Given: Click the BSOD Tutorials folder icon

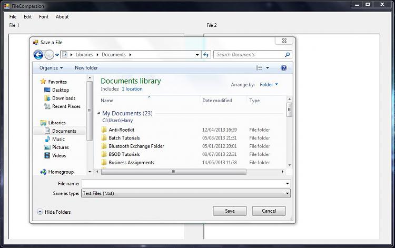Looking at the screenshot, I should tap(104, 154).
